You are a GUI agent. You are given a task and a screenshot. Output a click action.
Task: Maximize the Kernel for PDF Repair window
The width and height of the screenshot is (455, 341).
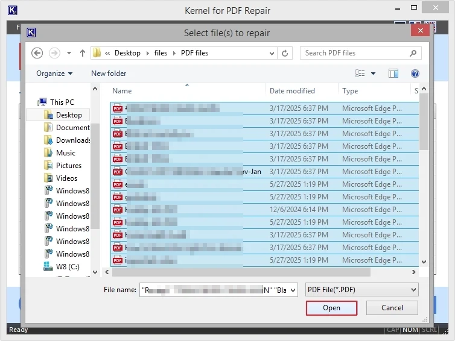click(x=414, y=8)
